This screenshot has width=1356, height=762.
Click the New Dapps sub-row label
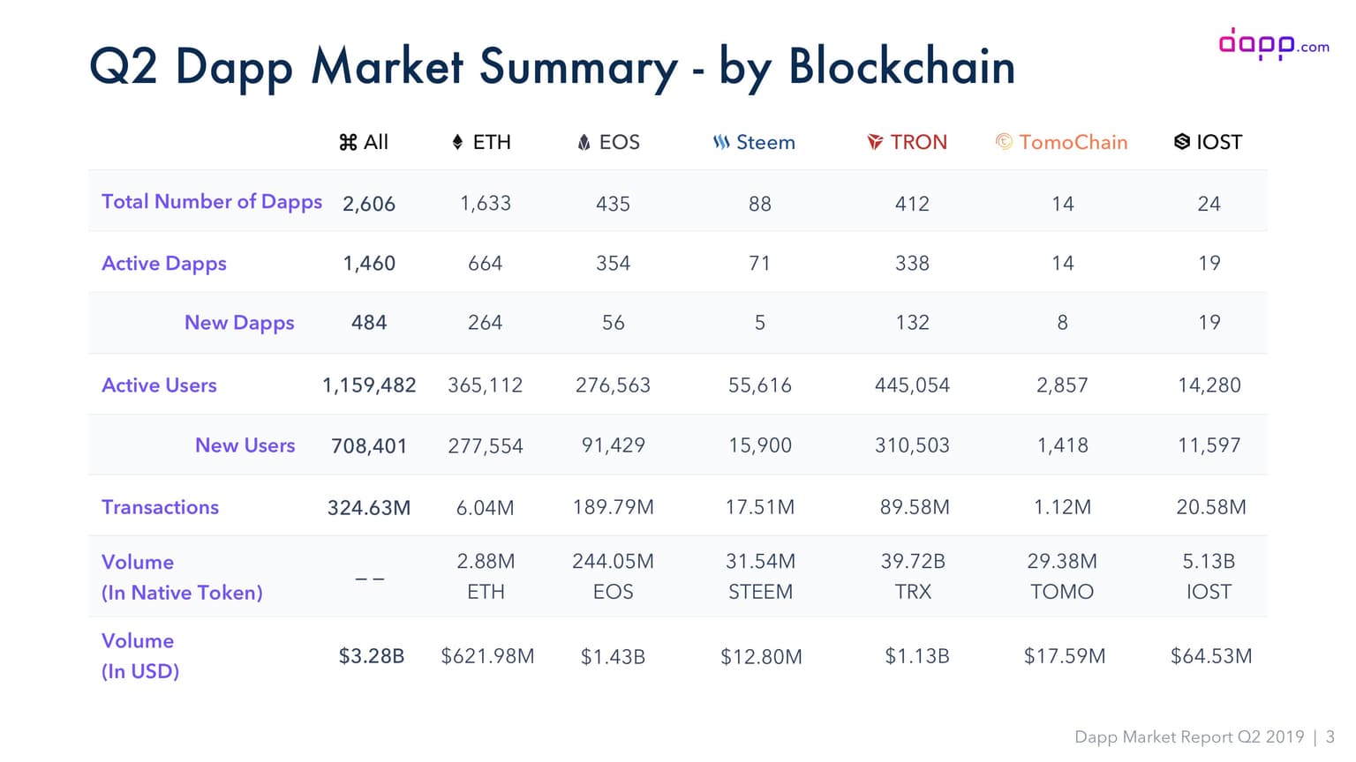point(239,323)
